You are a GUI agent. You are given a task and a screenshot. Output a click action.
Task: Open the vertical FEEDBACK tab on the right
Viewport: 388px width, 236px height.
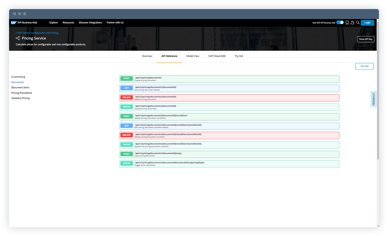374,98
